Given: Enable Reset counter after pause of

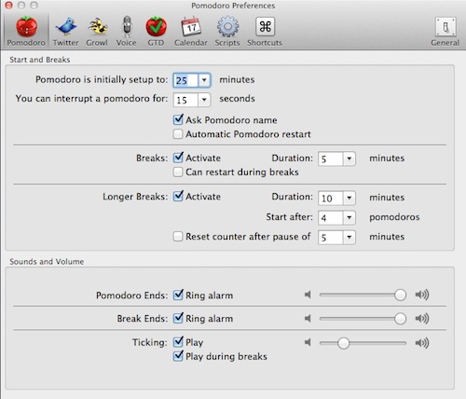Looking at the screenshot, I should (x=178, y=237).
